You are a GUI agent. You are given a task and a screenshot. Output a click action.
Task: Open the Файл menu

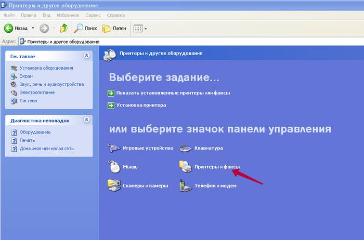[x=9, y=16]
